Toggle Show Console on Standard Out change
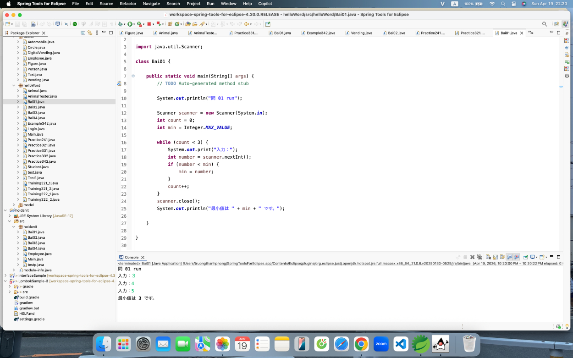573x358 pixels. point(510,257)
